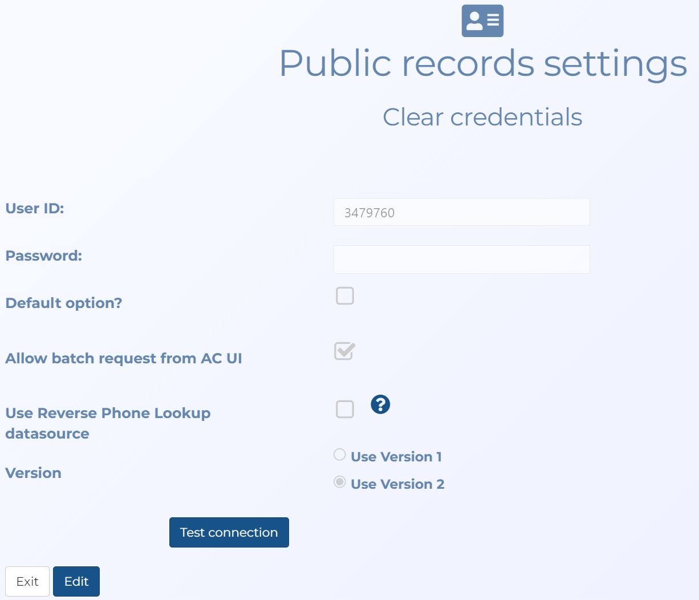This screenshot has width=699, height=600.
Task: Click the Default option? label
Action: (64, 303)
